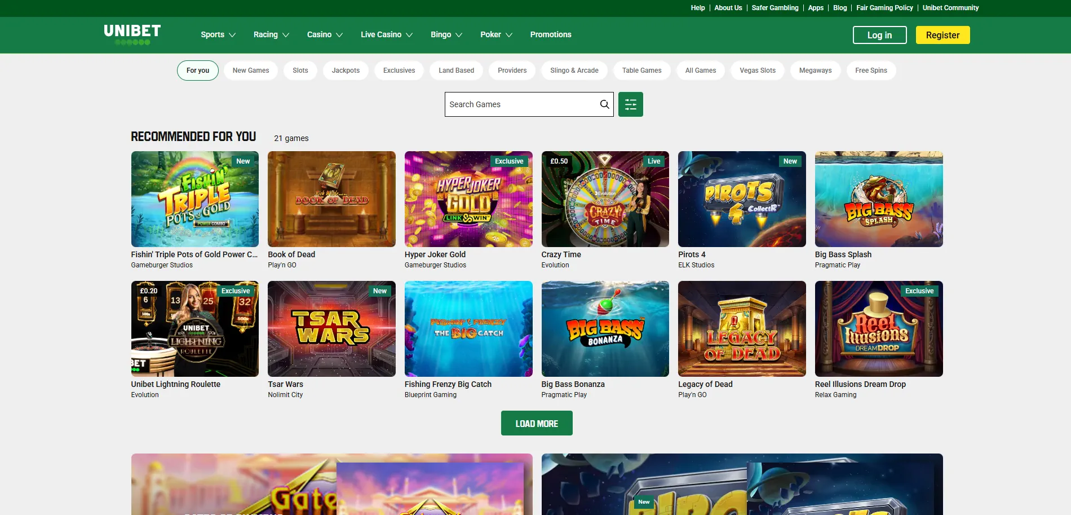The height and width of the screenshot is (515, 1071).
Task: Open the Big Bass Splash game thumbnail
Action: click(879, 199)
